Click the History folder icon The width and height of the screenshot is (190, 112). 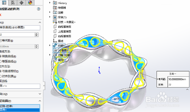[55, 3]
